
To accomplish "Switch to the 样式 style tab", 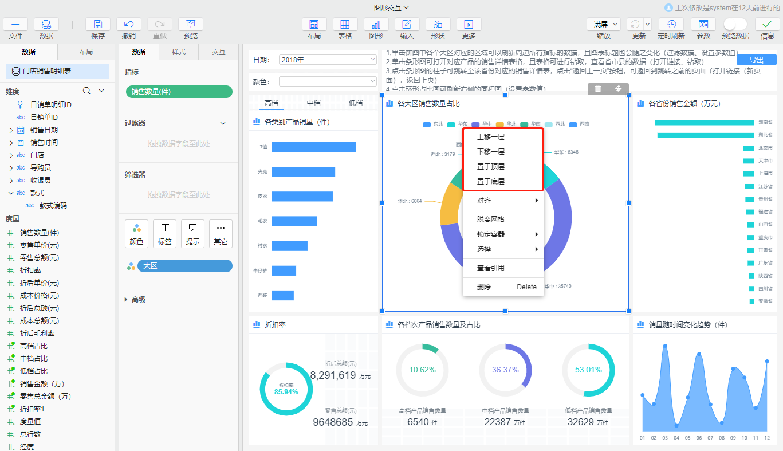I will [x=179, y=52].
